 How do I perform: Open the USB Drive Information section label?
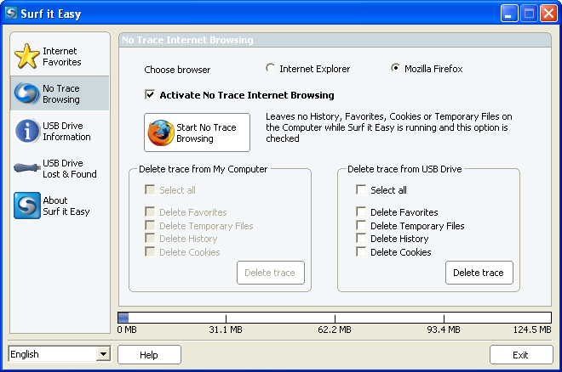click(66, 131)
